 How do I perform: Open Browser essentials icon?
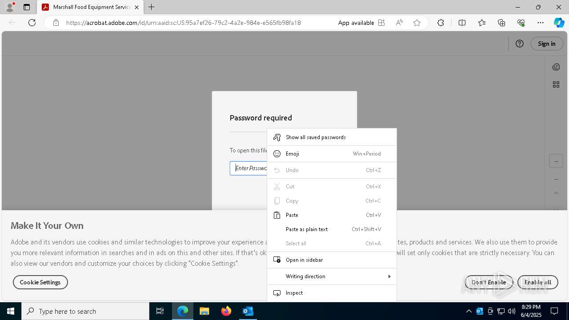coord(521,23)
